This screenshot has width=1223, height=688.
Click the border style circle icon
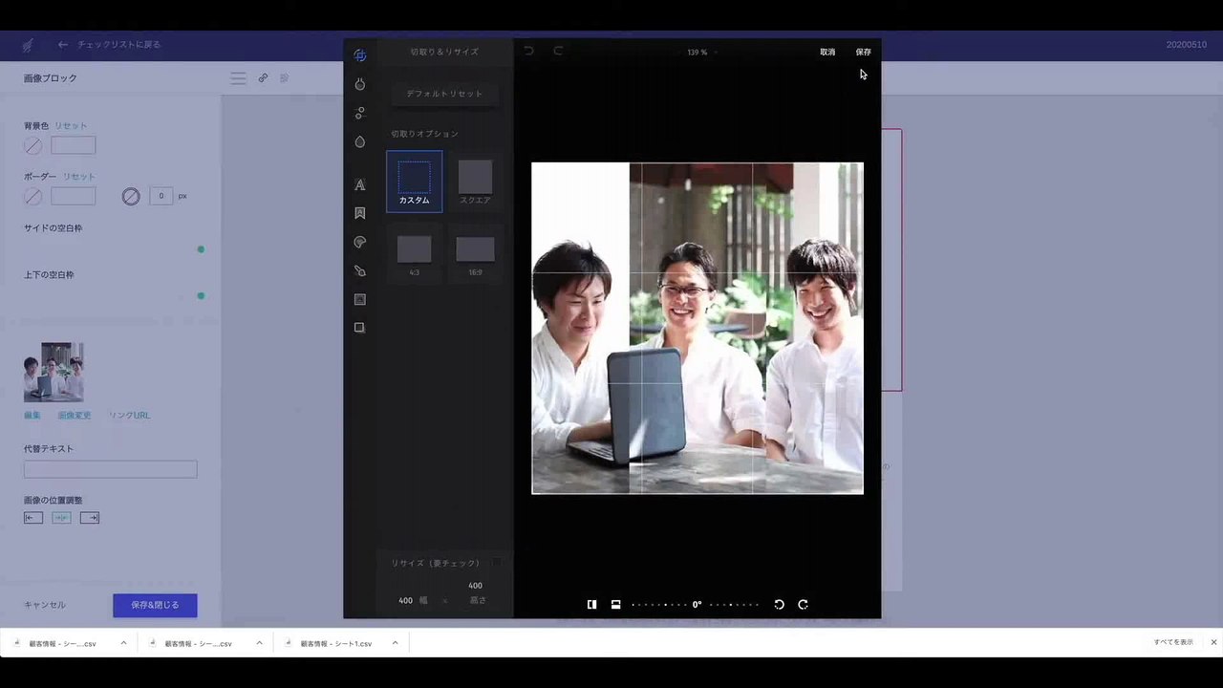[x=131, y=196]
